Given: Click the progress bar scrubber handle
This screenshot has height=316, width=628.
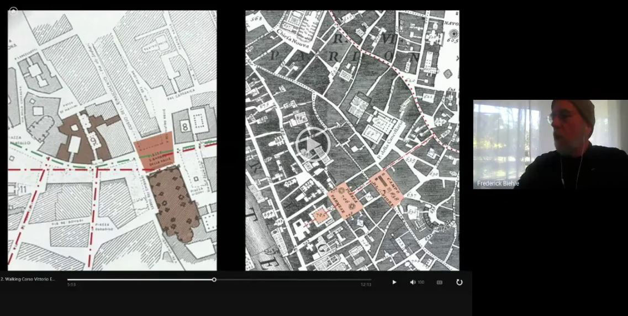Looking at the screenshot, I should click(x=214, y=280).
